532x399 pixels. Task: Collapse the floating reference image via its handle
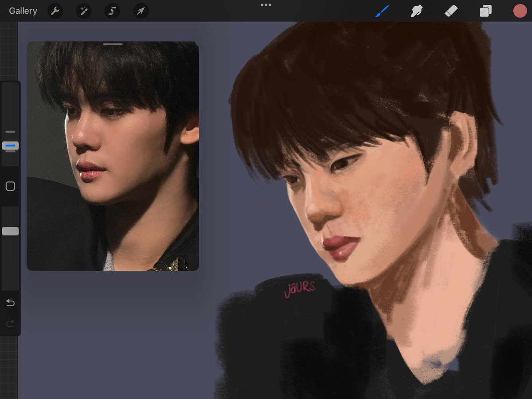pyautogui.click(x=113, y=44)
